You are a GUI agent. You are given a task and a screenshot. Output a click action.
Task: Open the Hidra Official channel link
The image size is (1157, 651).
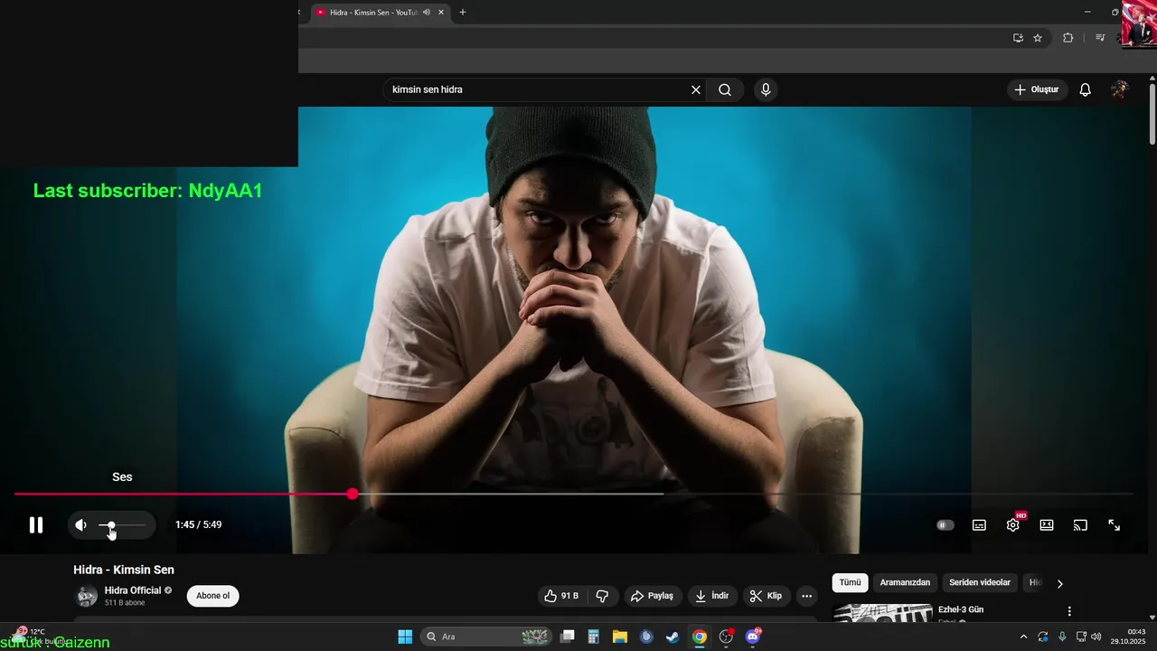pyautogui.click(x=133, y=590)
